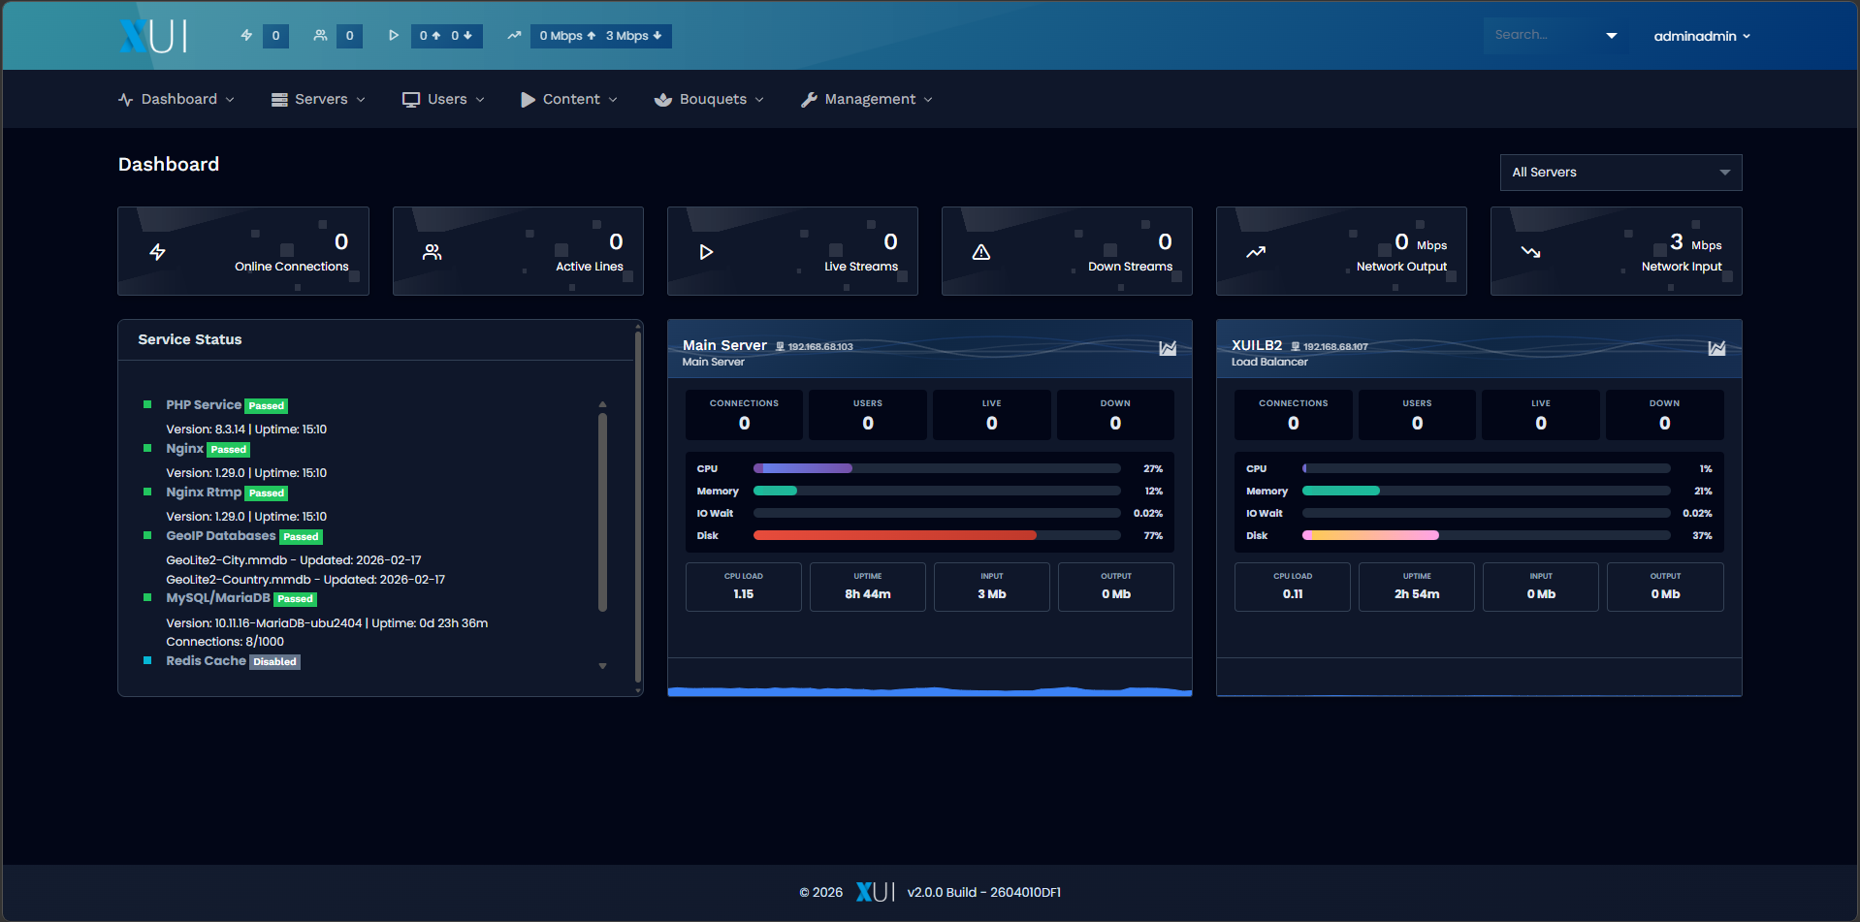
Task: Click Main Server INPUT 3 Mb tile
Action: click(992, 587)
